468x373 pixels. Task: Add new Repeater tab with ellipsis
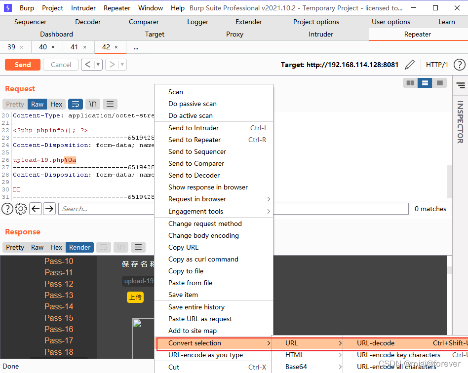[x=136, y=47]
